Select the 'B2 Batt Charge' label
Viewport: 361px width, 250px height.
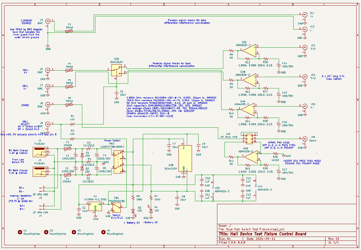18,172
